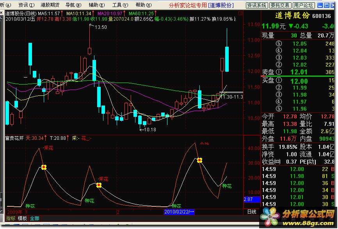Click the 最高 value 13.38
338x229 pixels.
point(290,124)
